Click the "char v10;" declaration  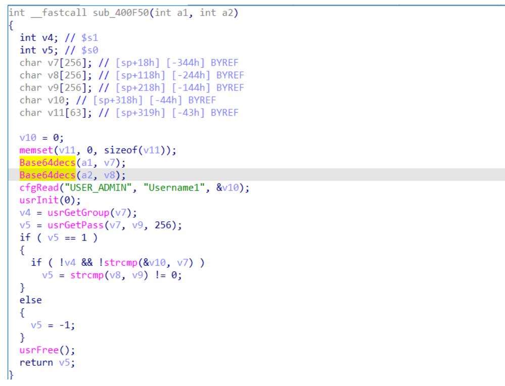(x=44, y=101)
